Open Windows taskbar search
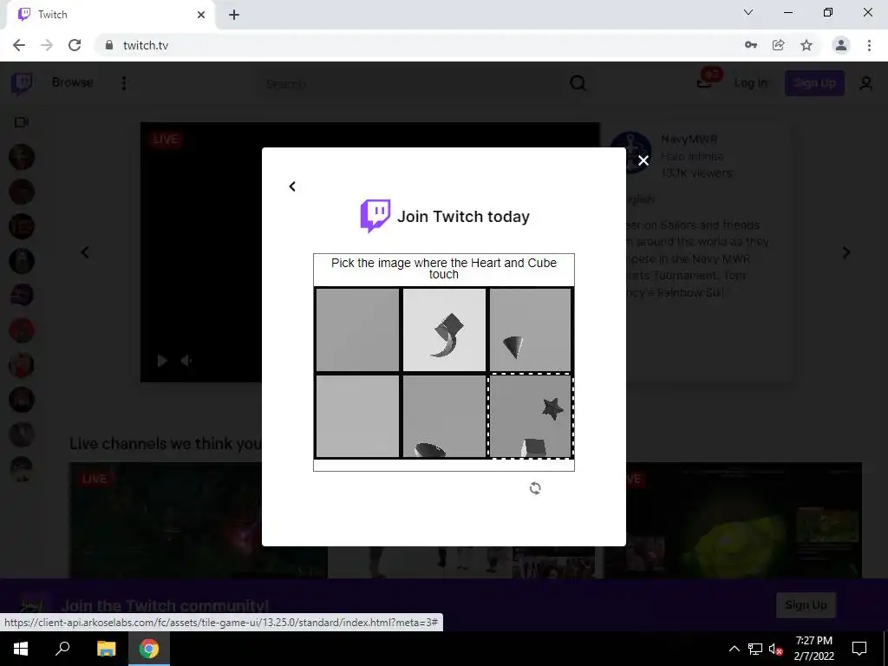Viewport: 888px width, 666px height. click(x=62, y=649)
